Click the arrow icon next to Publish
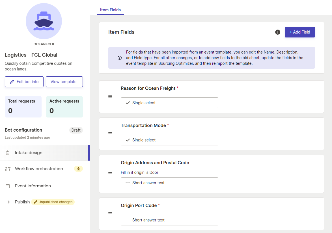 [7, 202]
